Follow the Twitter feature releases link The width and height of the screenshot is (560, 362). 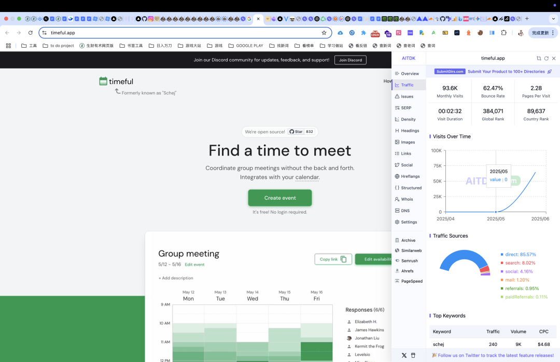pos(493,356)
